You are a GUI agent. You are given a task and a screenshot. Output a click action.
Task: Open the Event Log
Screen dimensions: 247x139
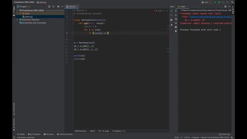coord(224,134)
